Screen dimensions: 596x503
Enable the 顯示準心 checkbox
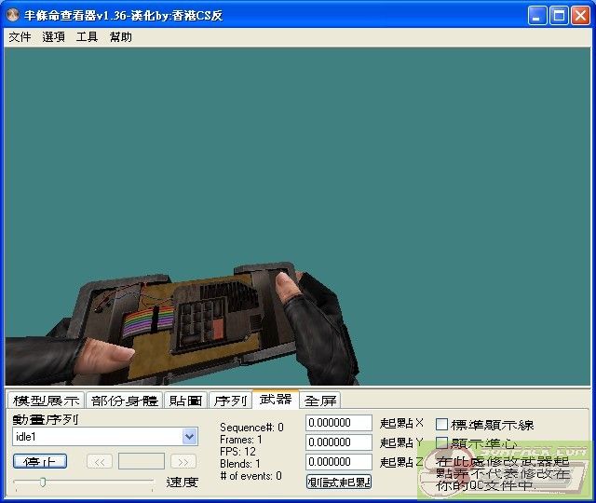point(441,443)
